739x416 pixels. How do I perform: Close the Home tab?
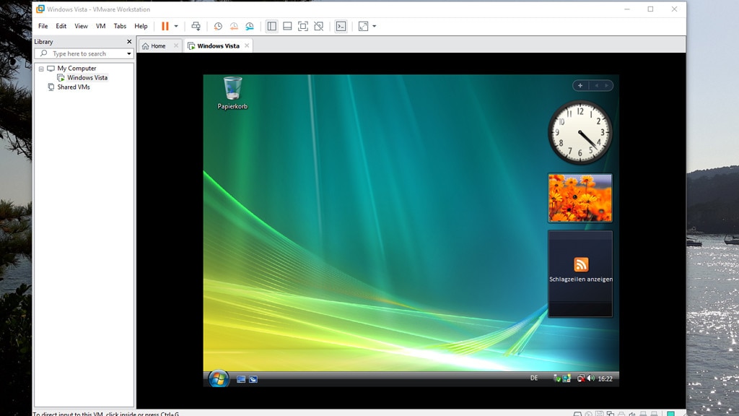point(176,45)
